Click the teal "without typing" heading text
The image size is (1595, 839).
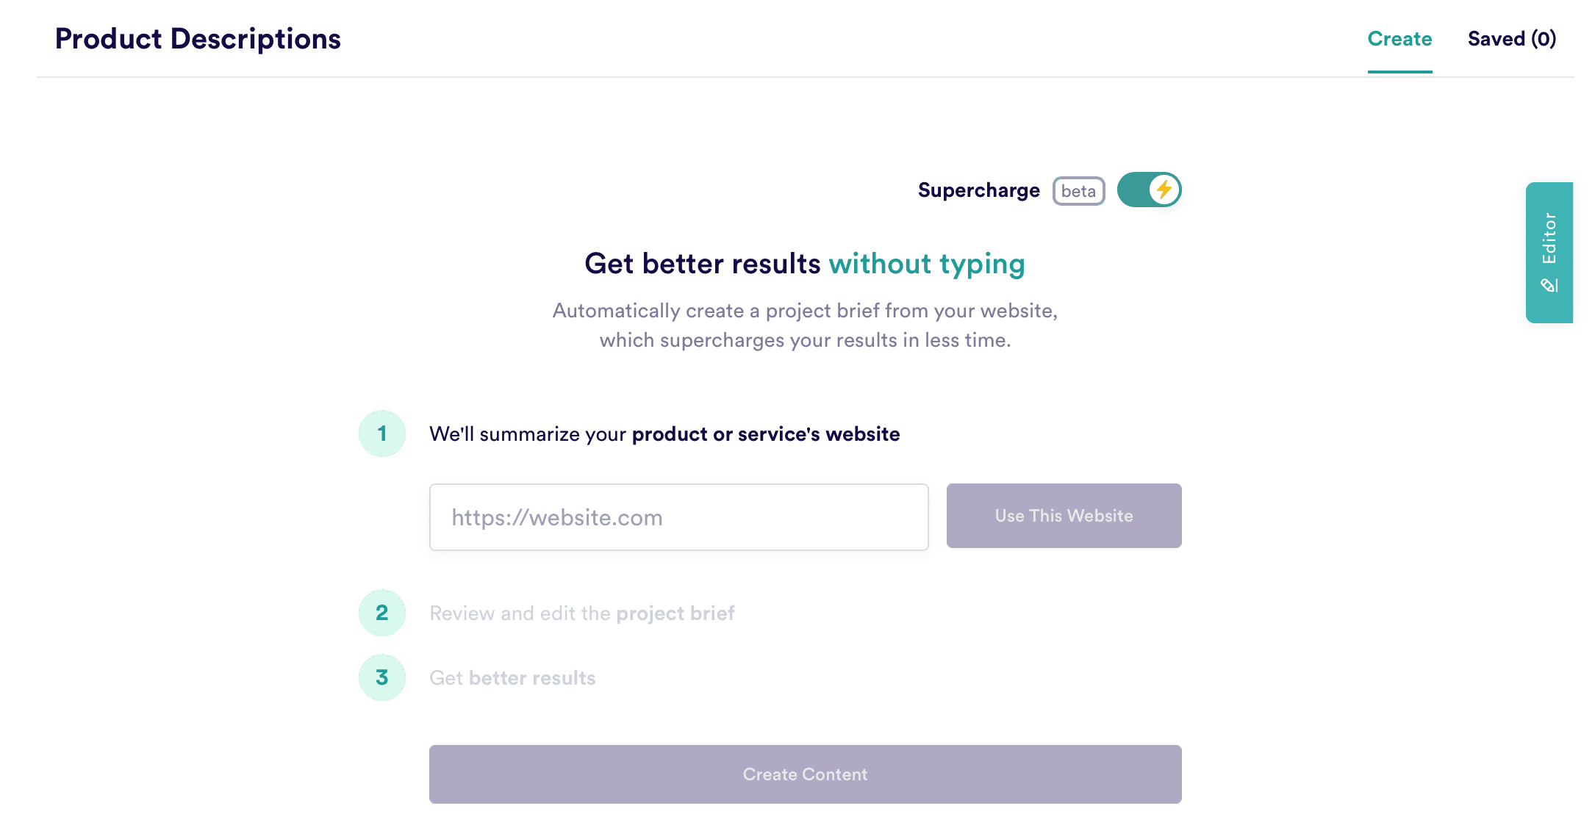[x=927, y=264]
